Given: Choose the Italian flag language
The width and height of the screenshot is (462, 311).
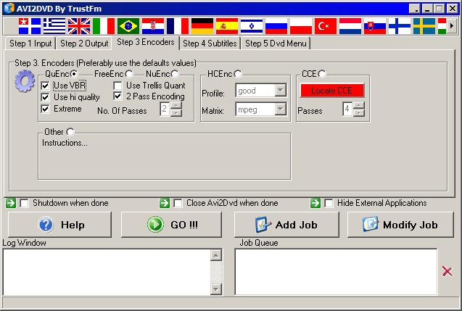Looking at the screenshot, I should pyautogui.click(x=104, y=26).
